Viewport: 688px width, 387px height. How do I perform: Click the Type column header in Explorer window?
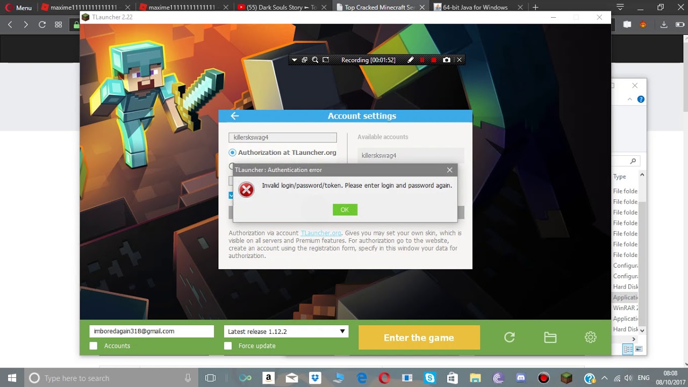620,176
